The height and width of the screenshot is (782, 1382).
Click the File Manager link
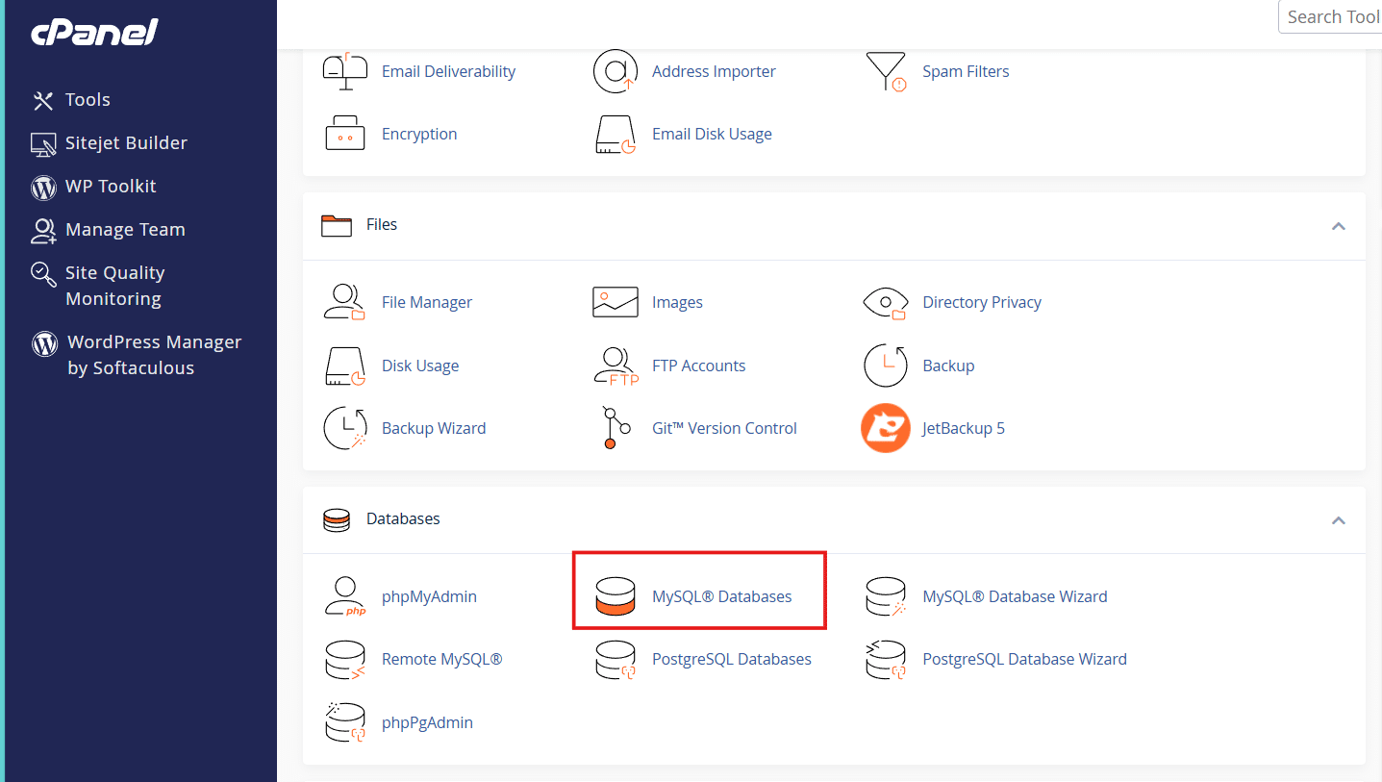point(427,302)
